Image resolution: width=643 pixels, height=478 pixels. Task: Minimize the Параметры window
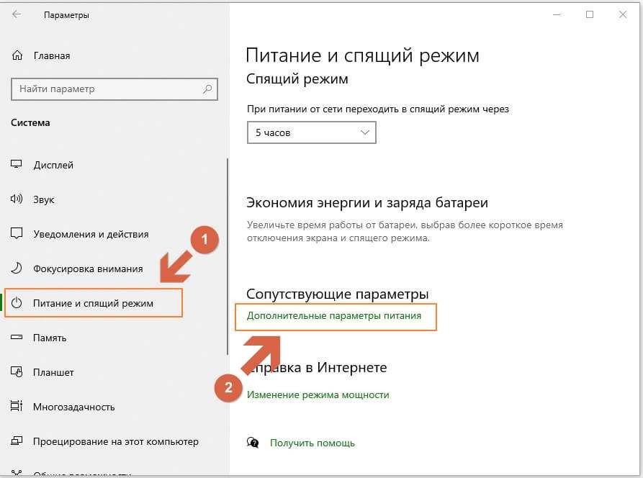(557, 15)
